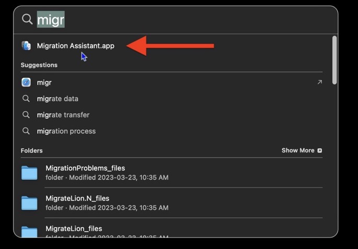Click the 'Suggestions' section heading
The height and width of the screenshot is (249, 358).
[x=39, y=65]
